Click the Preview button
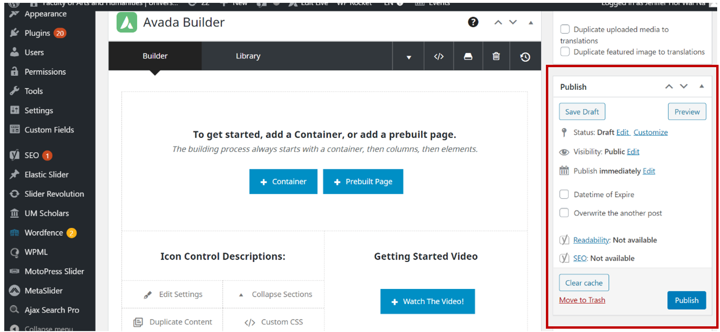 (x=687, y=112)
